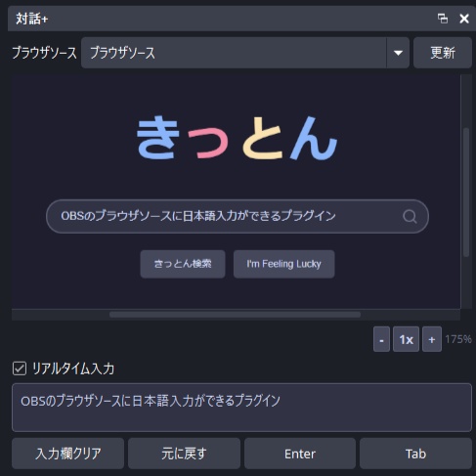Screen dimensions: 476x476
Task: Send Tab with the Tab button
Action: click(x=415, y=454)
